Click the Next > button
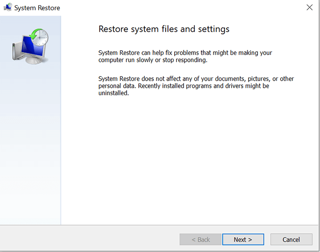320x252 pixels. [243, 239]
